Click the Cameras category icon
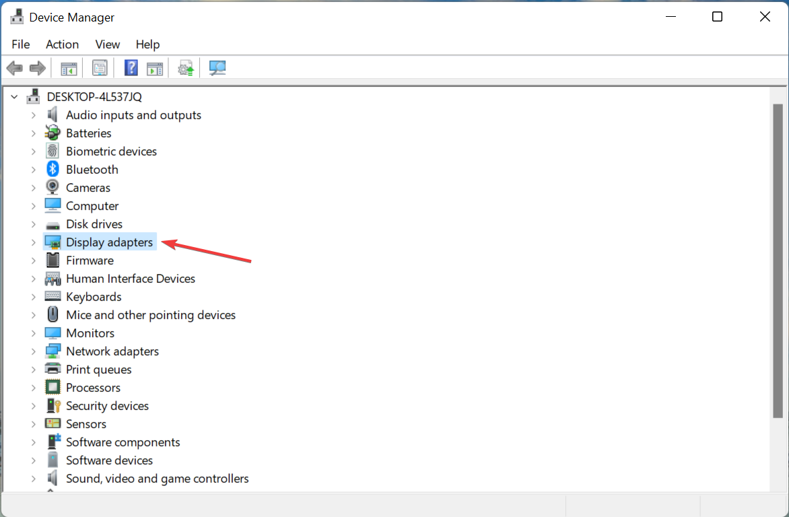The image size is (789, 517). pyautogui.click(x=53, y=187)
